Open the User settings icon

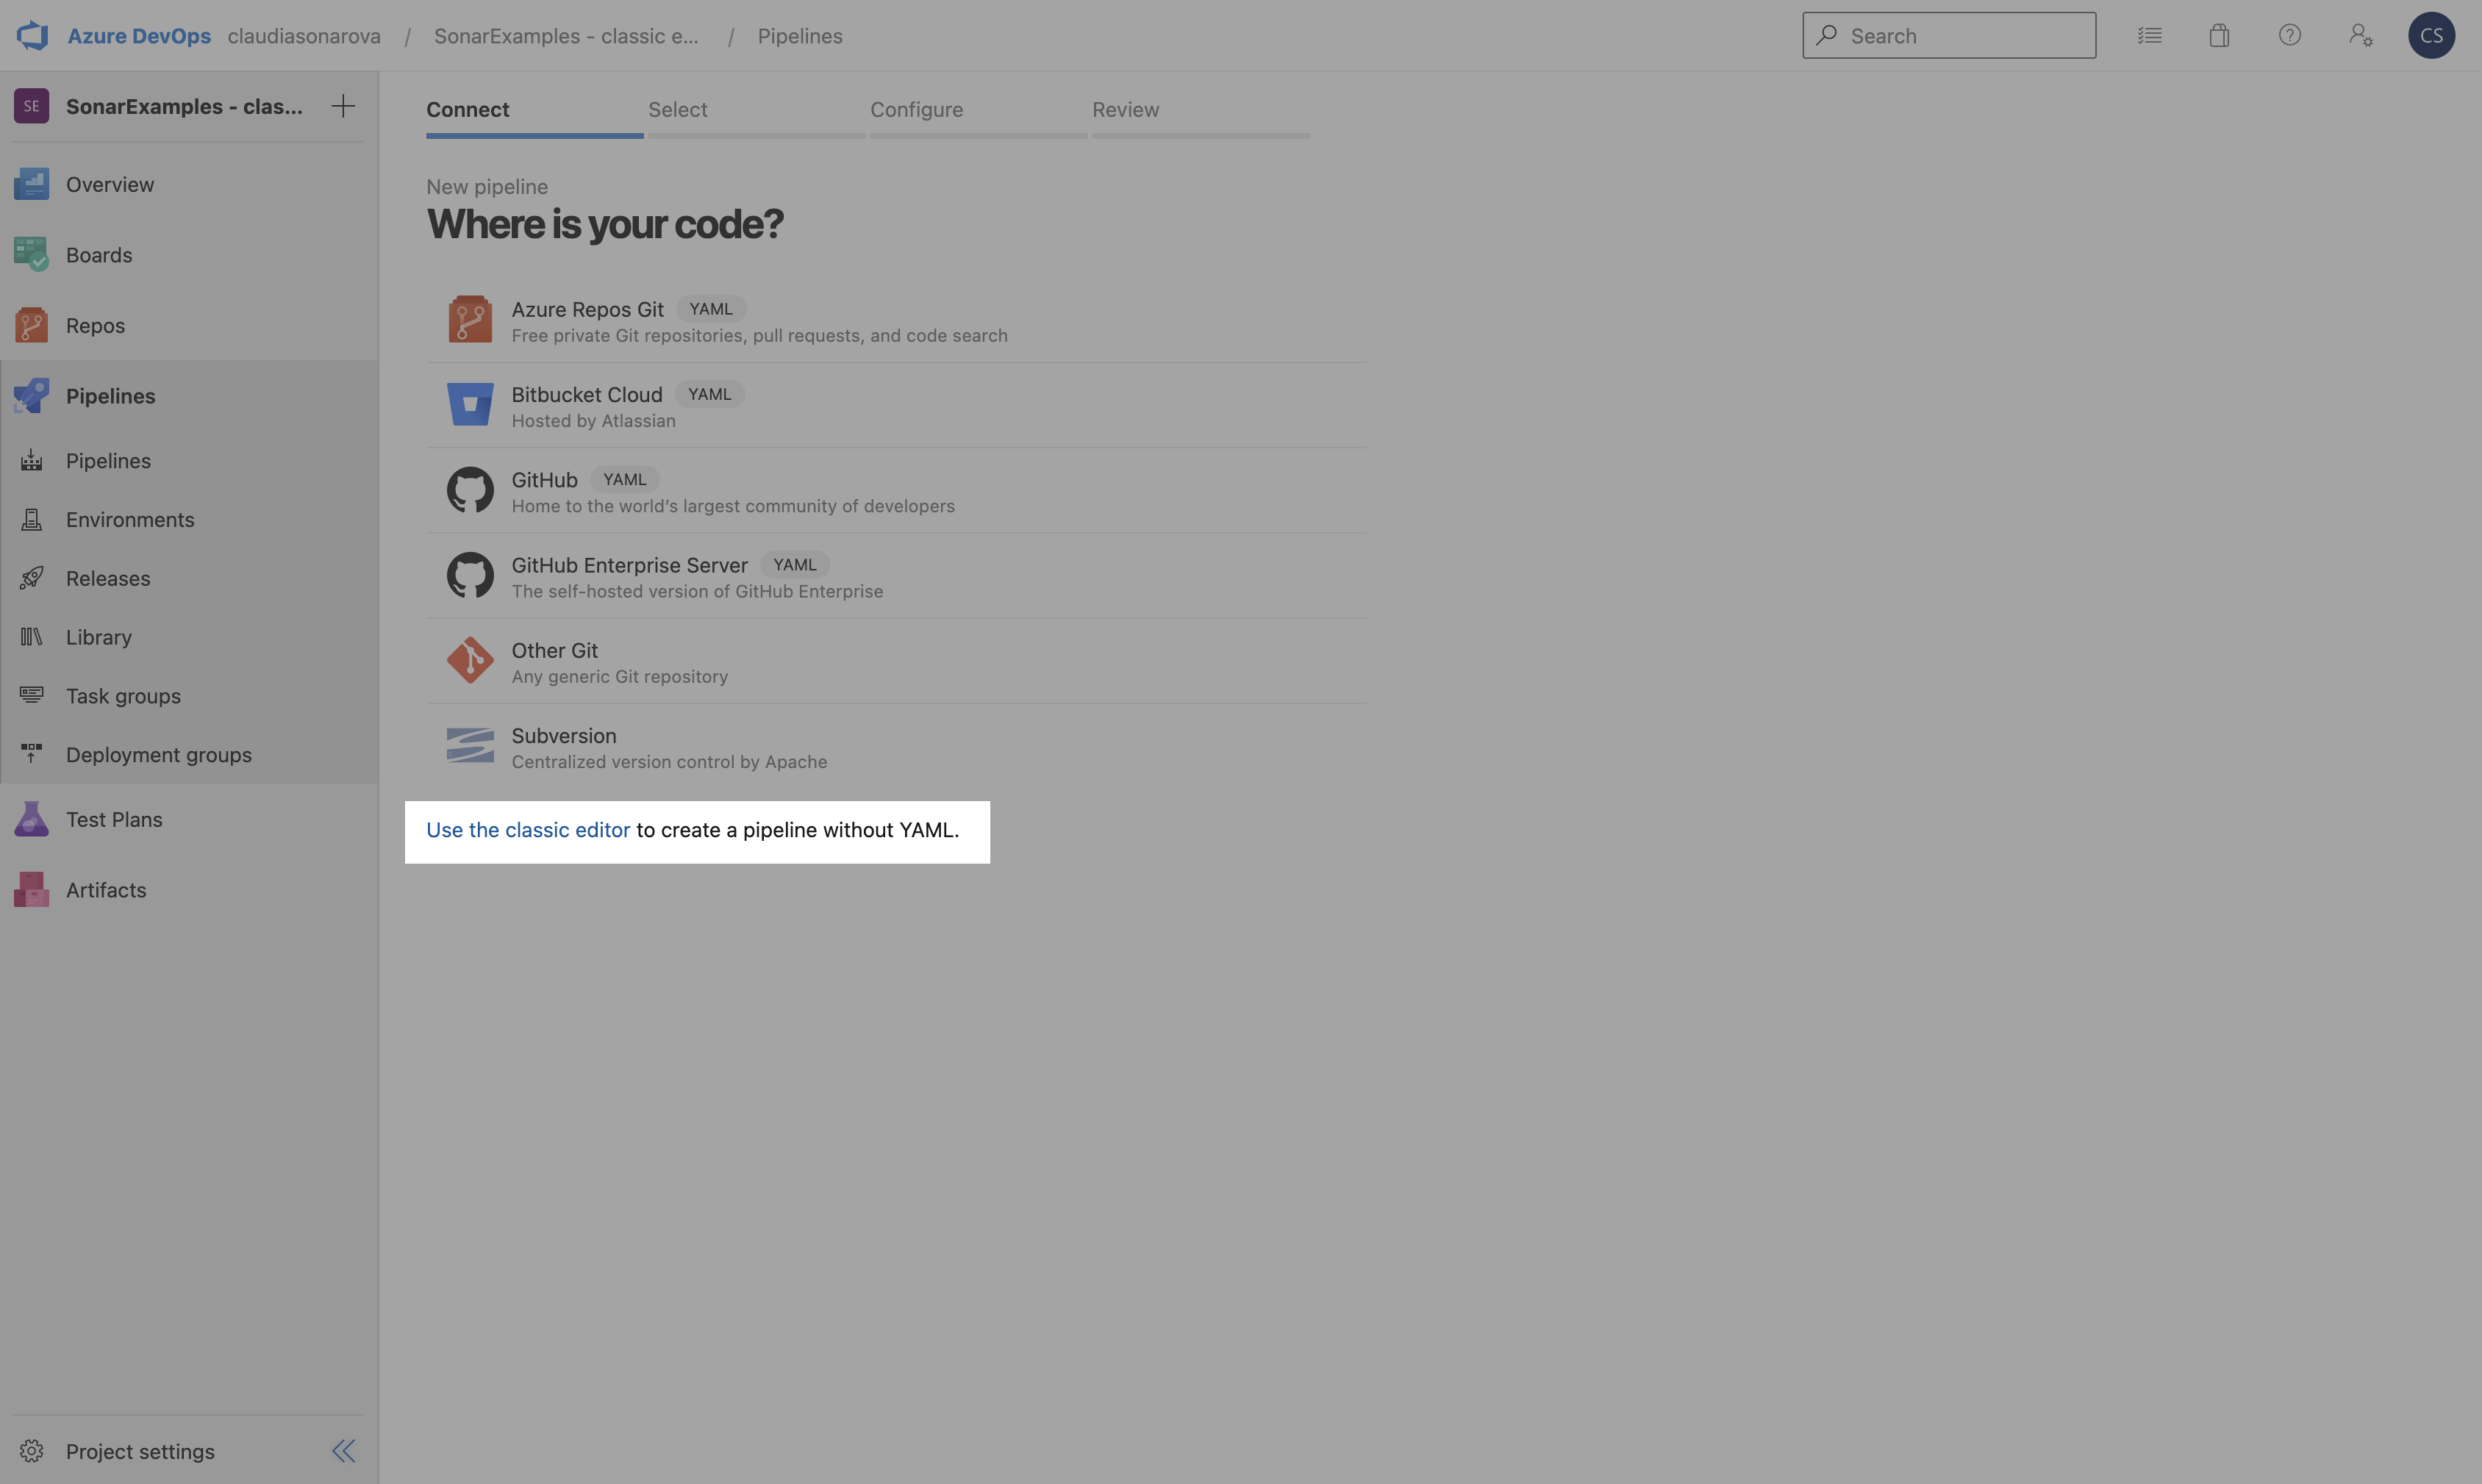coord(2360,35)
